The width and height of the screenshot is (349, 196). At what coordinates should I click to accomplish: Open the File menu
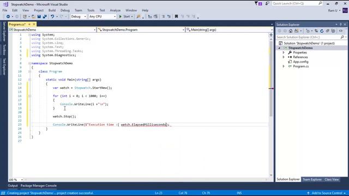pos(5,10)
